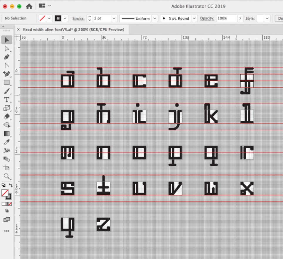This screenshot has width=283, height=259.
Task: Select the Direct Selection tool
Action: (x=7, y=48)
